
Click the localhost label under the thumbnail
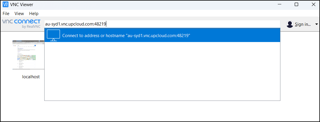pos(31,77)
